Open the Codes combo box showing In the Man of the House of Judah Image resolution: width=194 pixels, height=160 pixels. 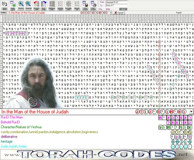(59, 13)
